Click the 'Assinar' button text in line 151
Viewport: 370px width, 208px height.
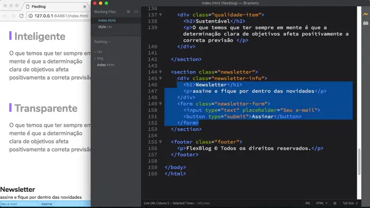point(262,117)
